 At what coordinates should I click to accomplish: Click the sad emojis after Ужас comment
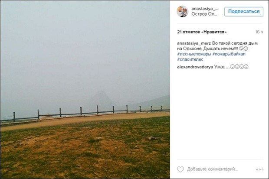(x=239, y=67)
